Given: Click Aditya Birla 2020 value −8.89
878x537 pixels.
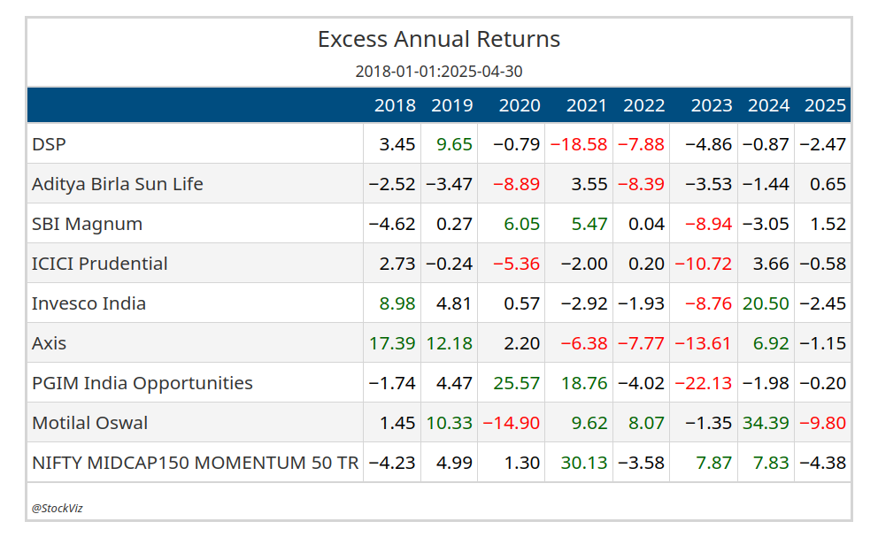Looking at the screenshot, I should [x=516, y=184].
